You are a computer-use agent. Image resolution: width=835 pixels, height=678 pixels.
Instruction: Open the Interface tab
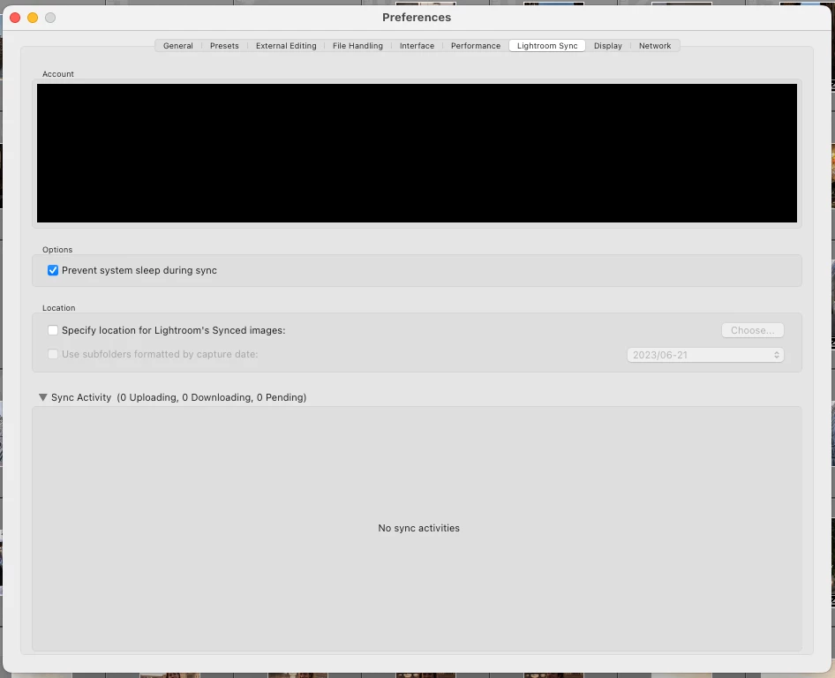point(417,46)
